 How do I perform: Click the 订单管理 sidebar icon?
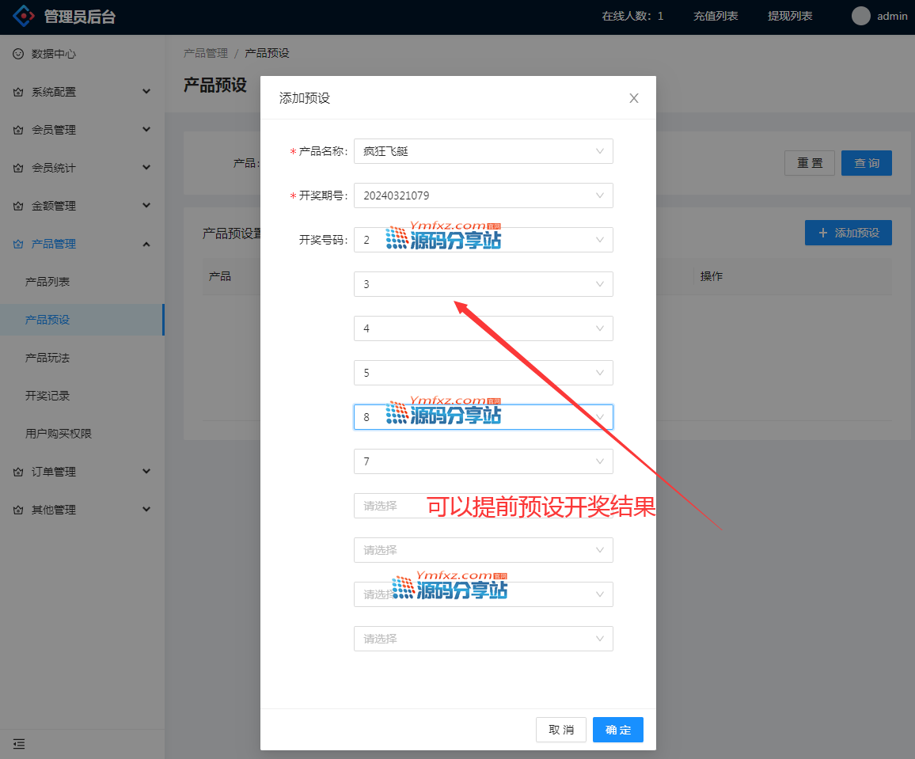[x=18, y=472]
